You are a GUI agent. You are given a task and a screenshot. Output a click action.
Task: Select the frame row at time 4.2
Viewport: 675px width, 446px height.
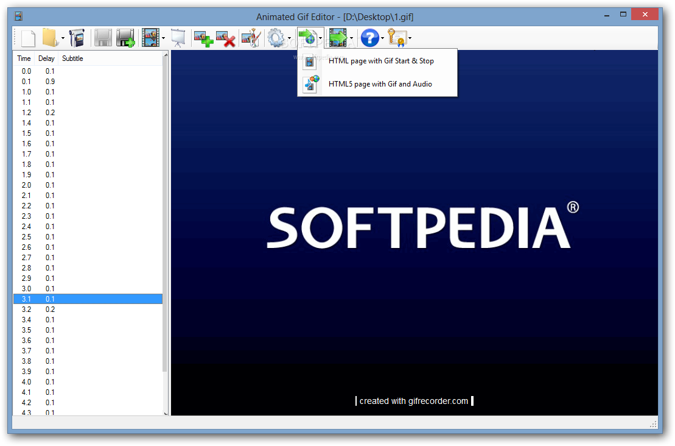(x=88, y=403)
